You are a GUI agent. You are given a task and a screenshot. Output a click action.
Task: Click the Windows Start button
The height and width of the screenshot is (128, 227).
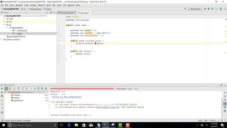tap(3, 125)
